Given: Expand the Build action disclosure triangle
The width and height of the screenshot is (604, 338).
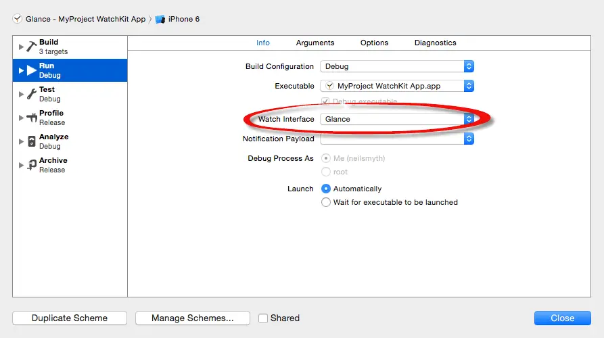Looking at the screenshot, I should [x=21, y=47].
